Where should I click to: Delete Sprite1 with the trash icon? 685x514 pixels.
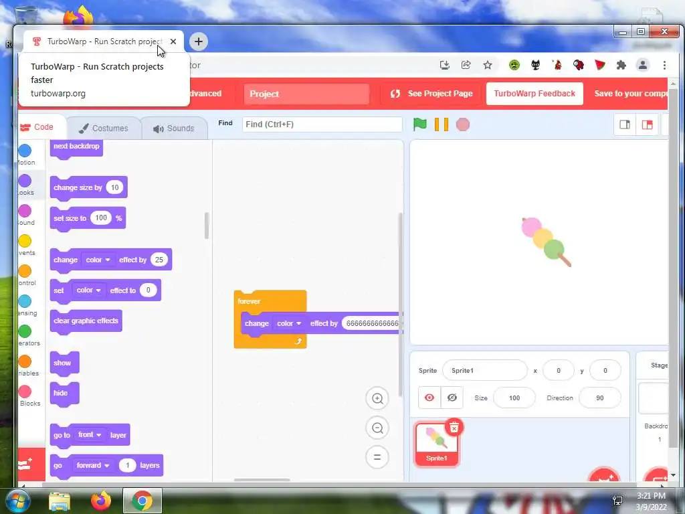pyautogui.click(x=454, y=427)
